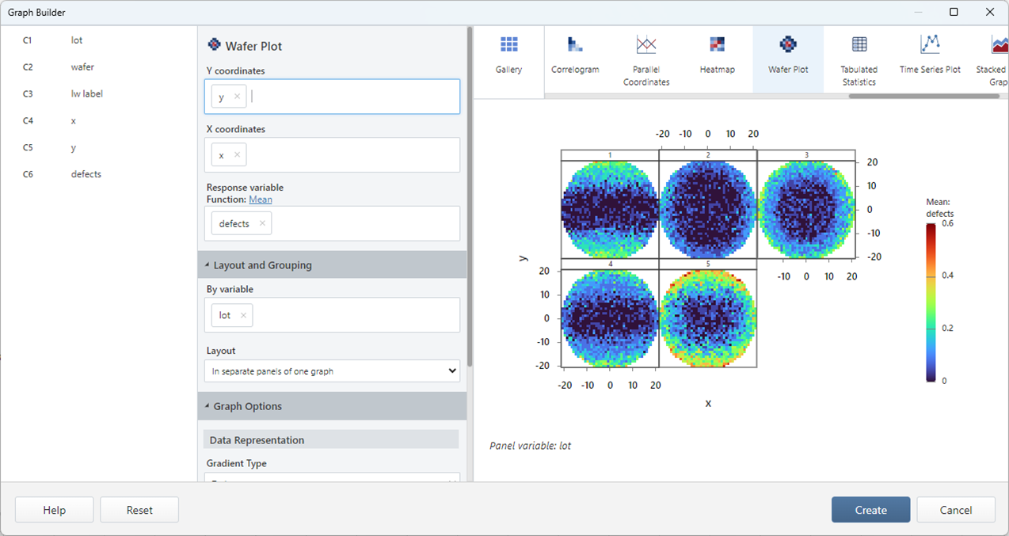Click the defects color gradient legend
Screen dimensions: 1009x536
pyautogui.click(x=931, y=302)
